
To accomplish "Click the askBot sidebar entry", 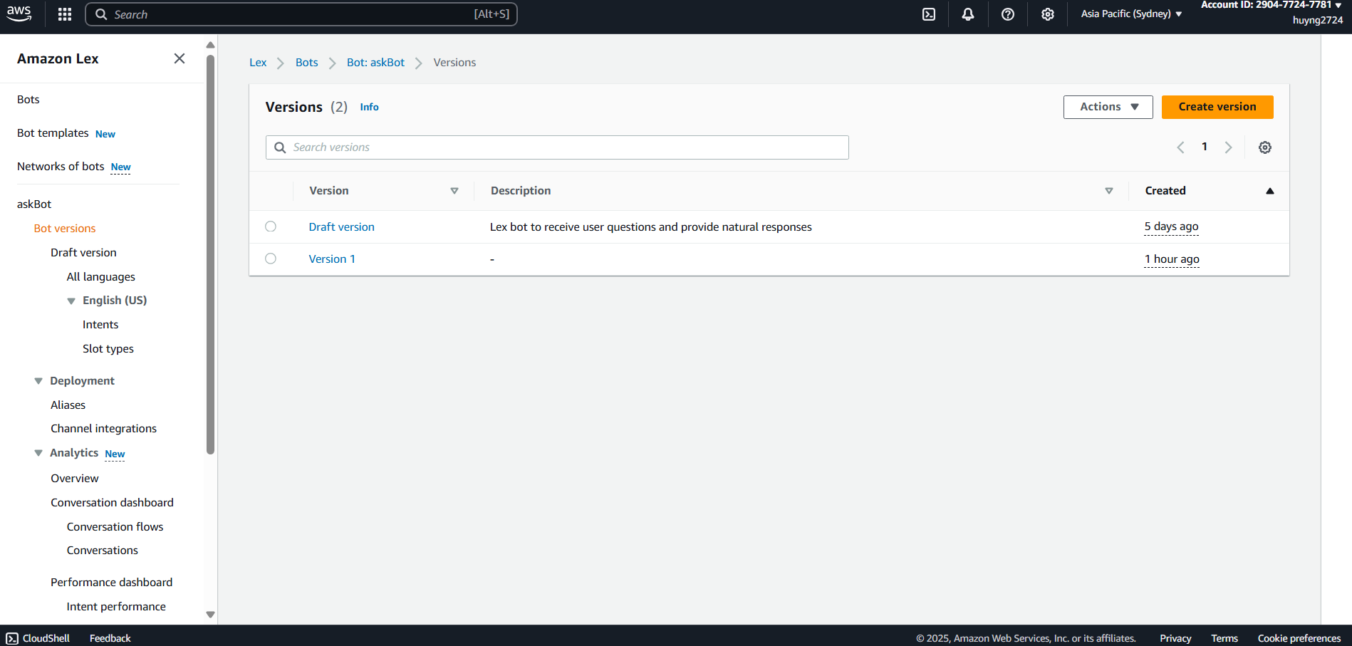I will pos(34,204).
